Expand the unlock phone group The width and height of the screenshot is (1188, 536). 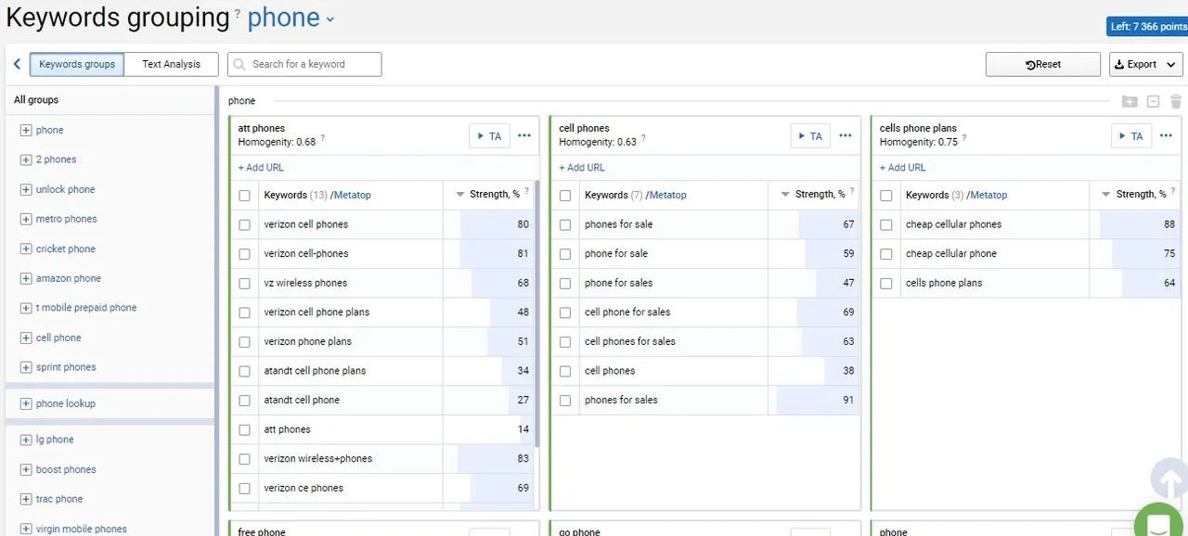[x=26, y=189]
